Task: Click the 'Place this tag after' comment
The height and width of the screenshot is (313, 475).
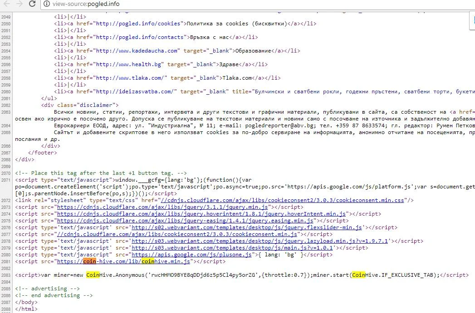Action: [101, 173]
